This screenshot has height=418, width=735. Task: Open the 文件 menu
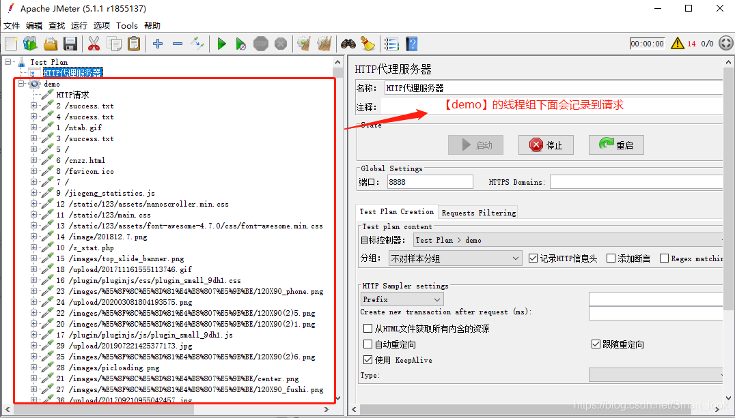tap(12, 26)
